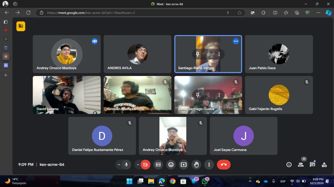Turn the camera on with the red button
The image size is (334, 187).
pos(146,165)
